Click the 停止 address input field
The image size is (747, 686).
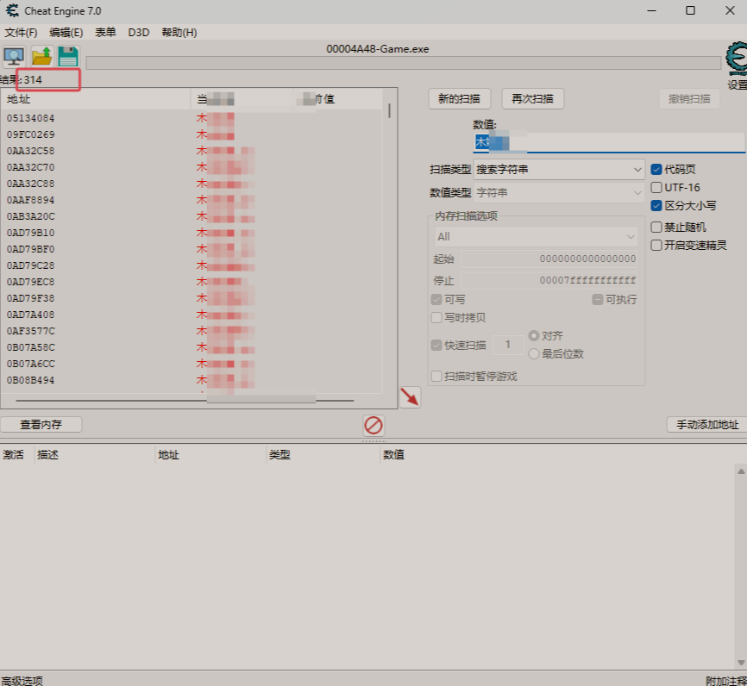click(549, 280)
